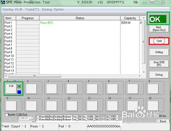Select the port slot 13 box
Viewport: 171px width, 131px height.
(92, 106)
